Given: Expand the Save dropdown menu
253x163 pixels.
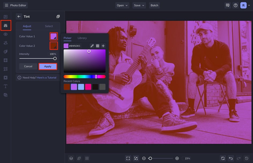Looking at the screenshot, I should [x=139, y=5].
